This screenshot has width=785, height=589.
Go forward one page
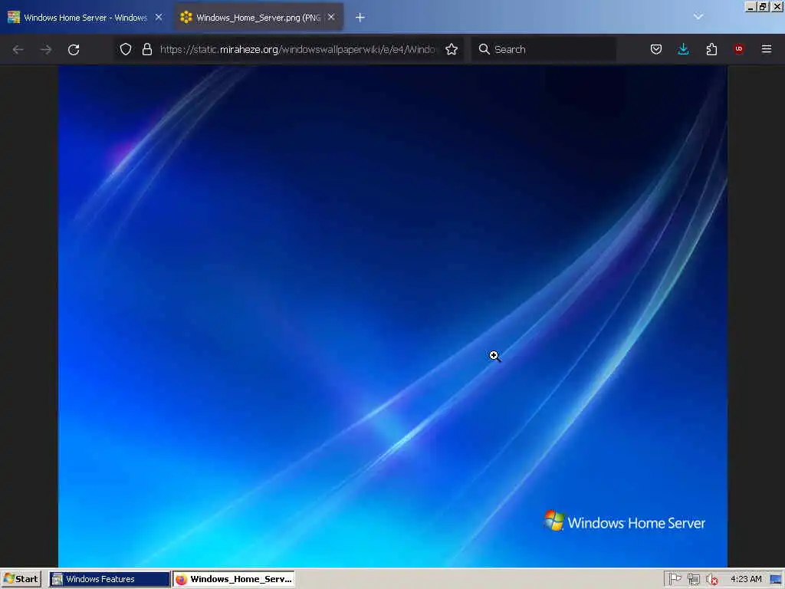pos(46,49)
